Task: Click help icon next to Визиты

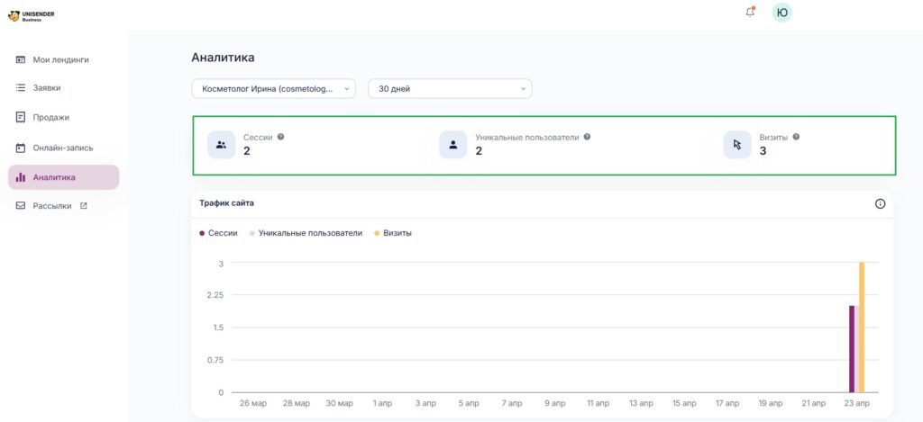Action: pos(796,137)
